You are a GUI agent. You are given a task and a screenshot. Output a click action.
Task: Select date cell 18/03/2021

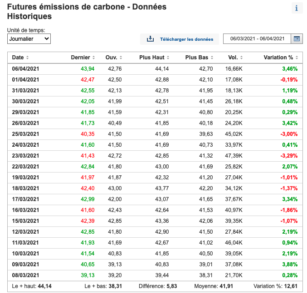point(25,188)
